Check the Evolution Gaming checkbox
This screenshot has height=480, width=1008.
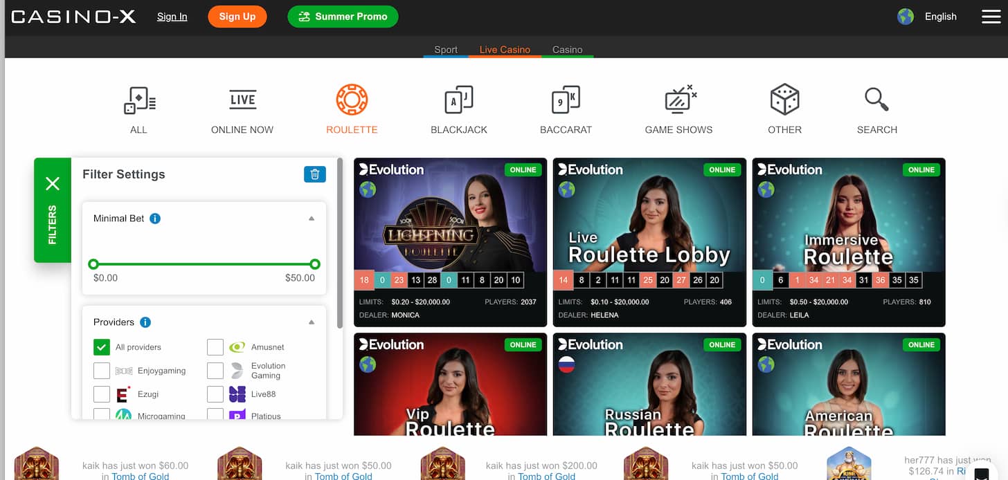click(215, 371)
